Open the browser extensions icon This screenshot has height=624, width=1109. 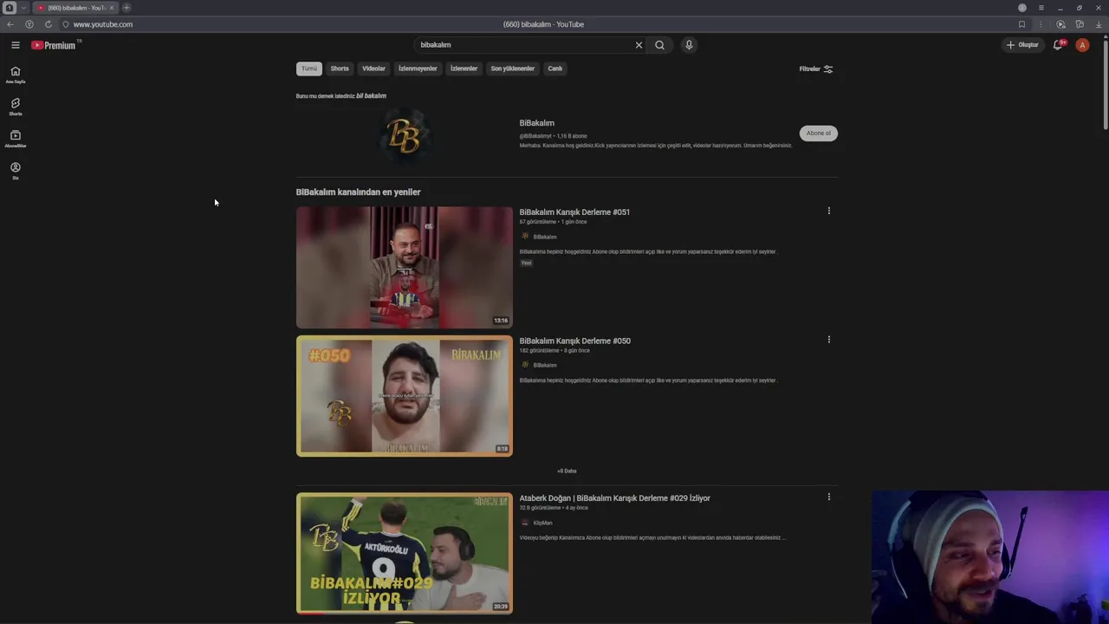1080,24
